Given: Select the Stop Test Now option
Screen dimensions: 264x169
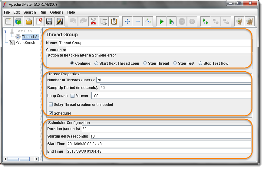Looking at the screenshot, I should 200,63.
